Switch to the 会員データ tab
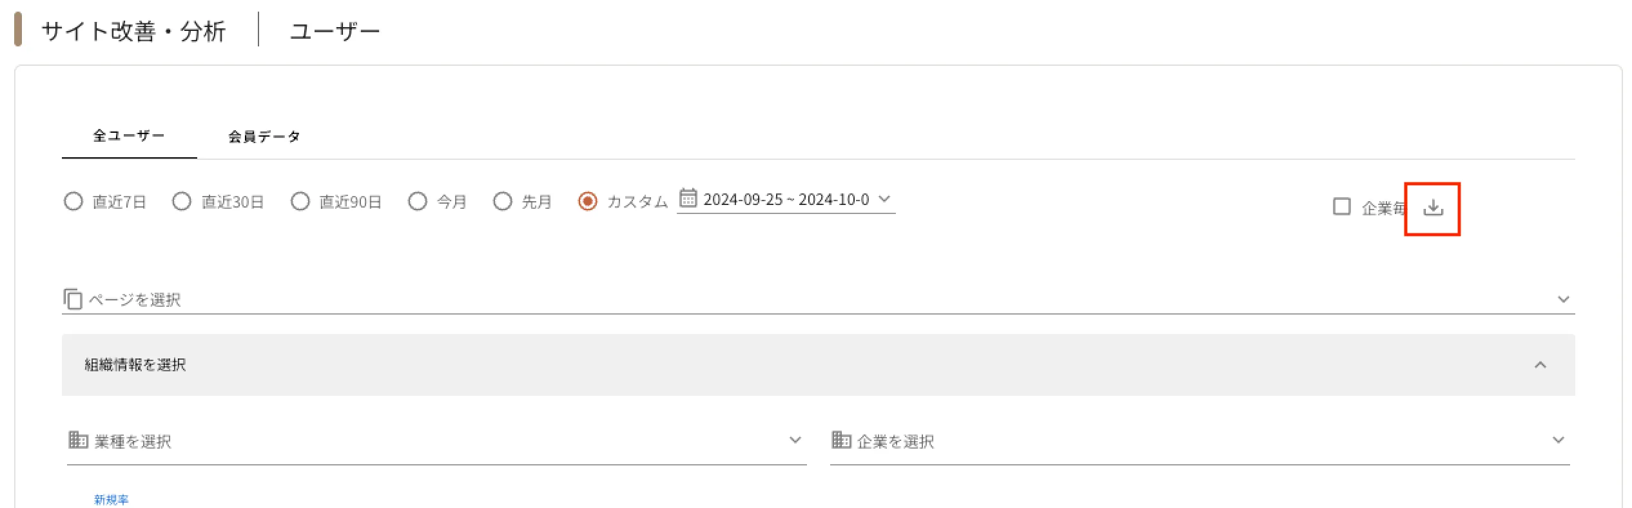1632x508 pixels. pos(264,137)
